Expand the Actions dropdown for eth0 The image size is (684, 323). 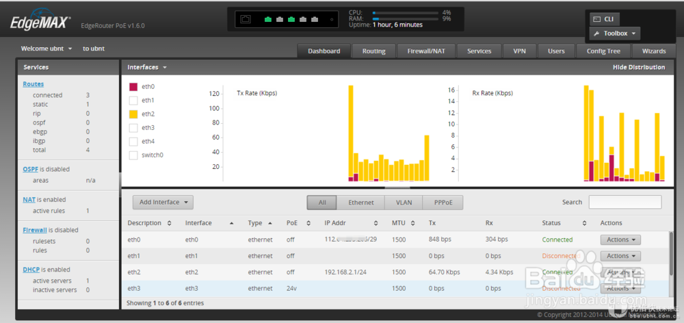click(620, 240)
